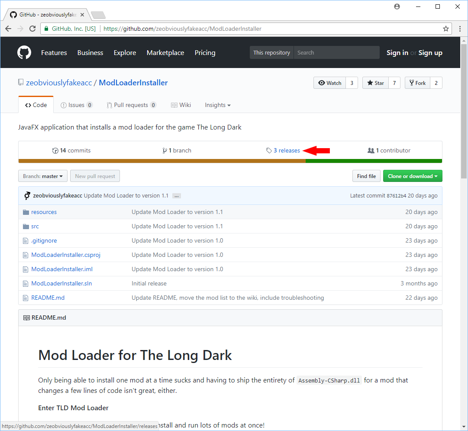
Task: Click the New pull request button
Action: (x=95, y=176)
